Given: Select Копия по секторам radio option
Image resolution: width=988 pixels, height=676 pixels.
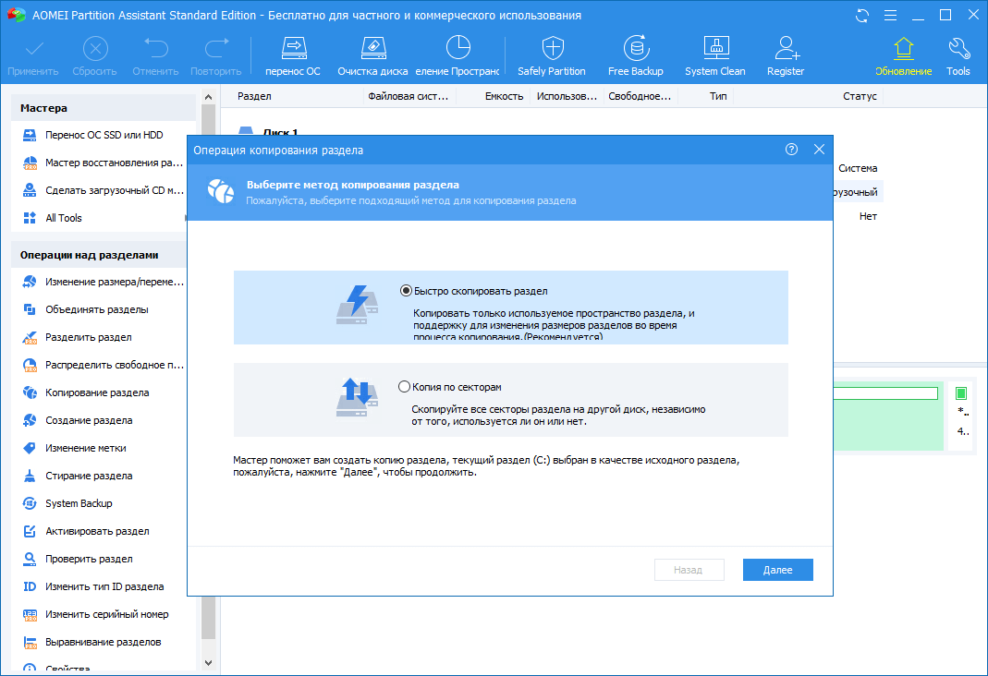Looking at the screenshot, I should coord(405,386).
